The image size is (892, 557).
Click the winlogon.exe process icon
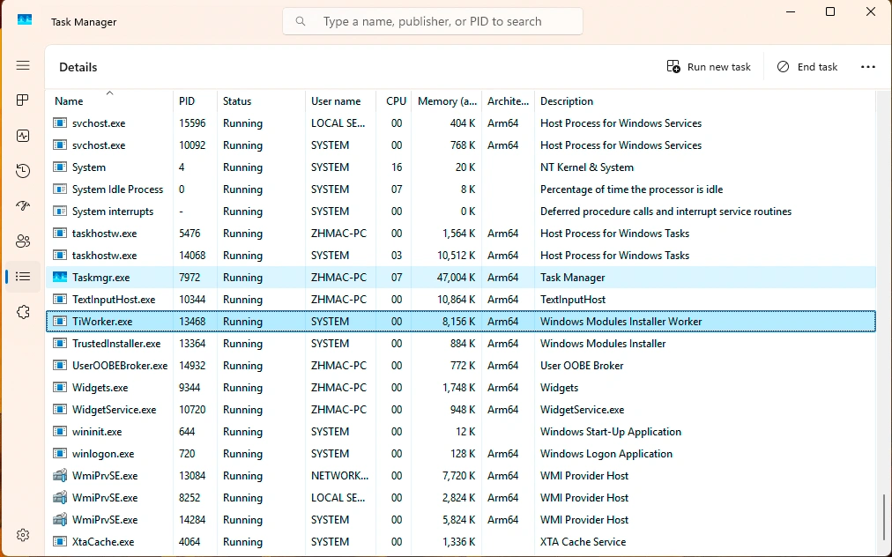click(60, 454)
